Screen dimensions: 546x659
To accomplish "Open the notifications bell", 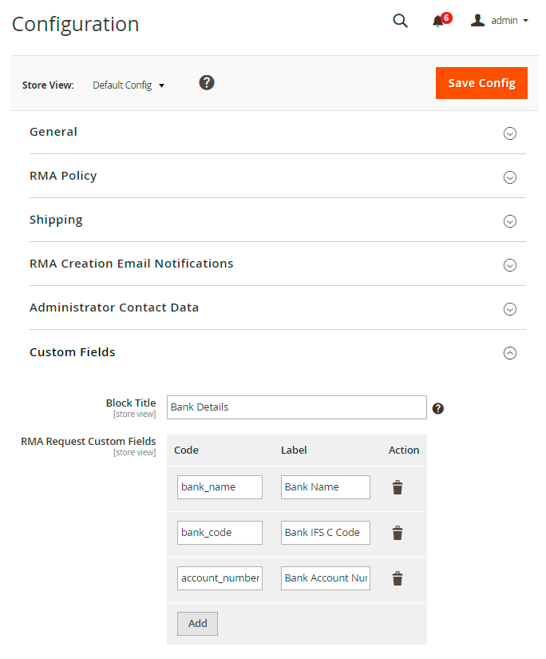I will 438,22.
